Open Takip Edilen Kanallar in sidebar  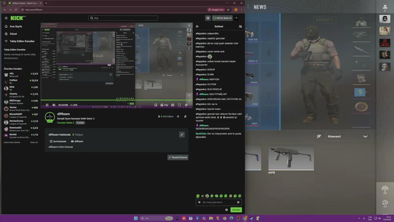coord(20,41)
